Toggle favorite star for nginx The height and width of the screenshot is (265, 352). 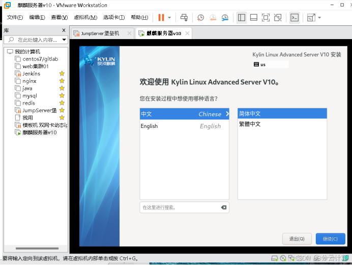click(x=62, y=81)
